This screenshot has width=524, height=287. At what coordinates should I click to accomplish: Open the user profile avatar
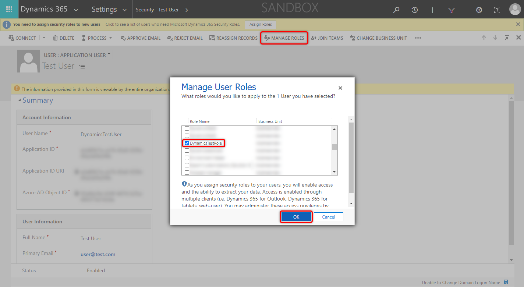click(x=515, y=10)
